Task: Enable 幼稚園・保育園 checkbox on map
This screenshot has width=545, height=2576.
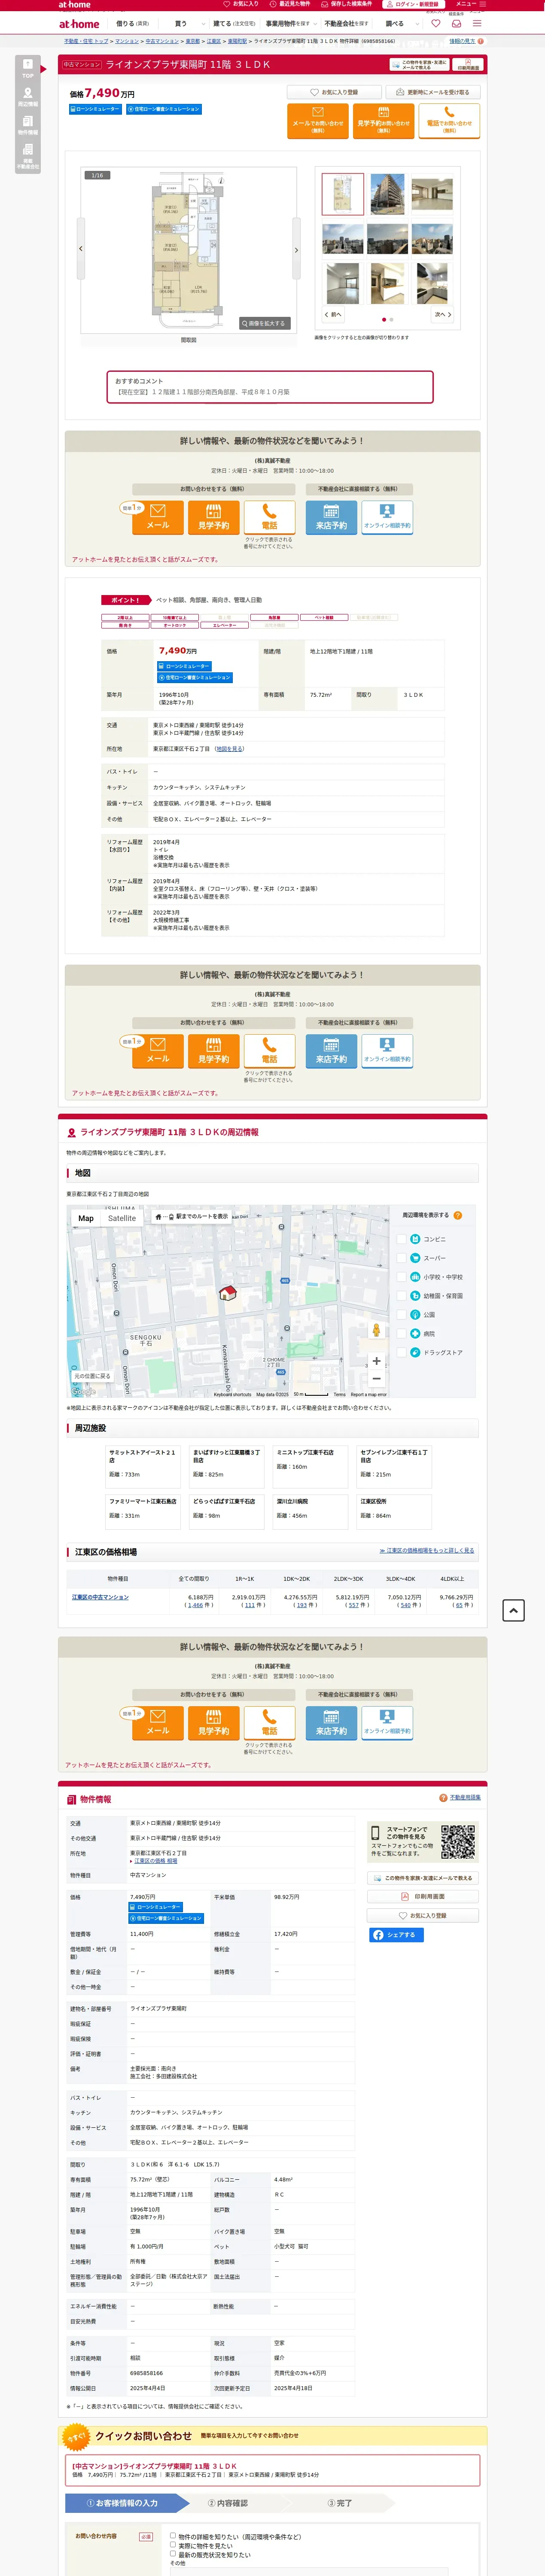Action: point(402,1296)
